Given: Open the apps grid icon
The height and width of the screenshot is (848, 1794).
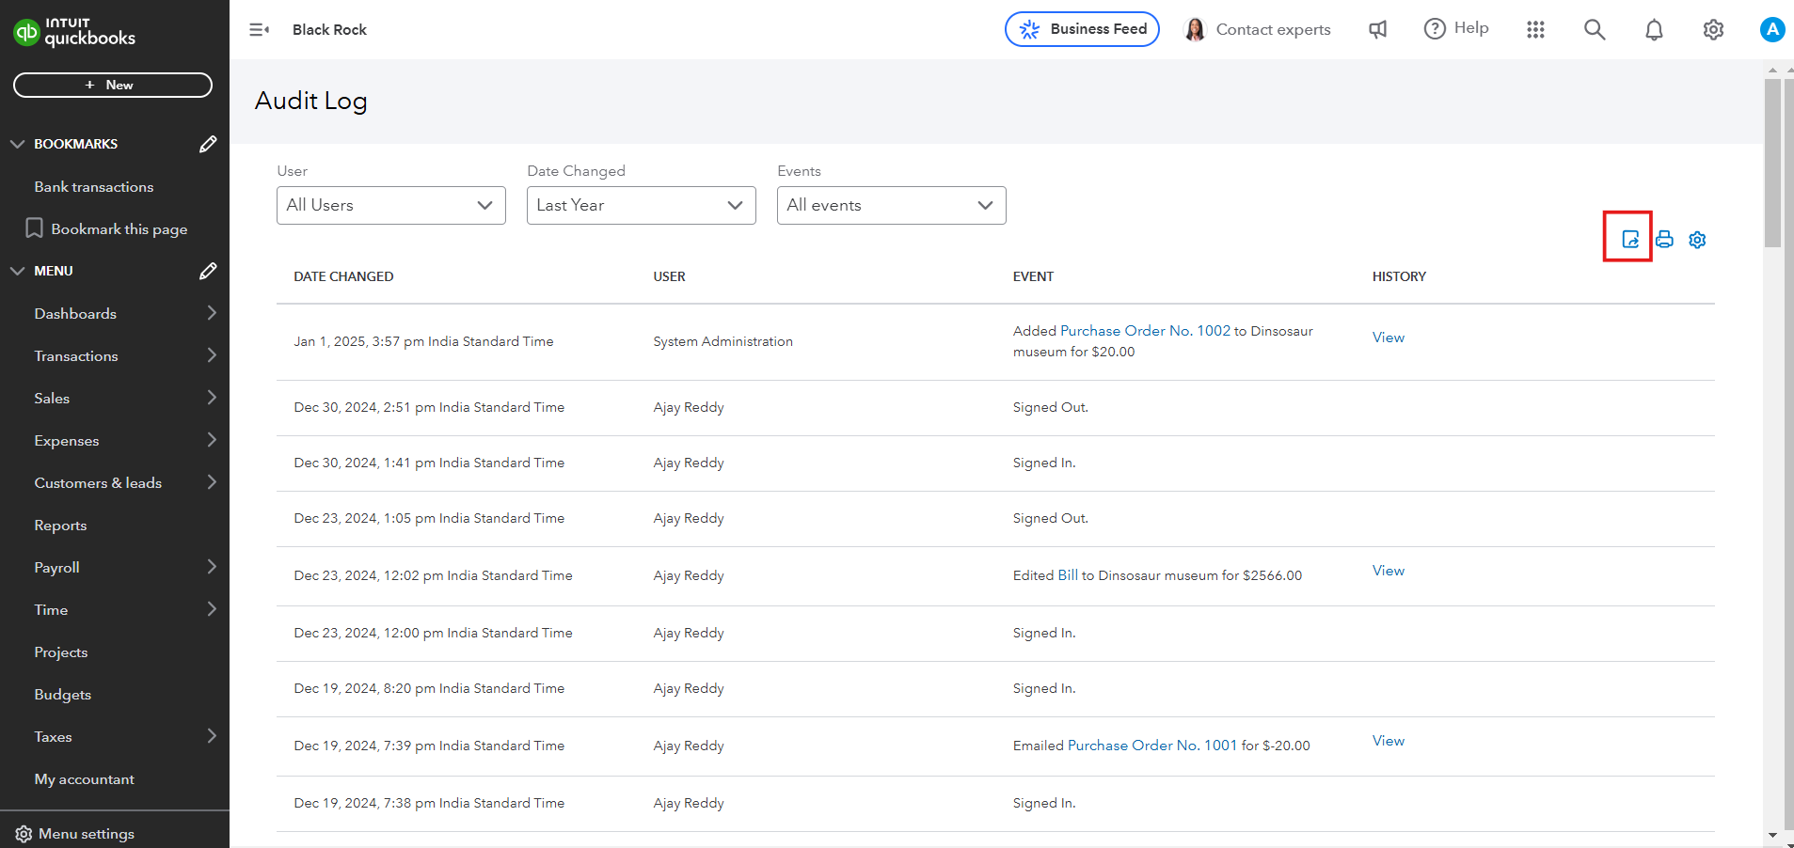Looking at the screenshot, I should (x=1536, y=30).
